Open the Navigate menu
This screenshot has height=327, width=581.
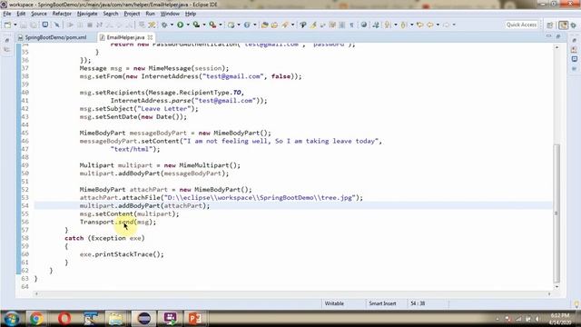coord(87,14)
